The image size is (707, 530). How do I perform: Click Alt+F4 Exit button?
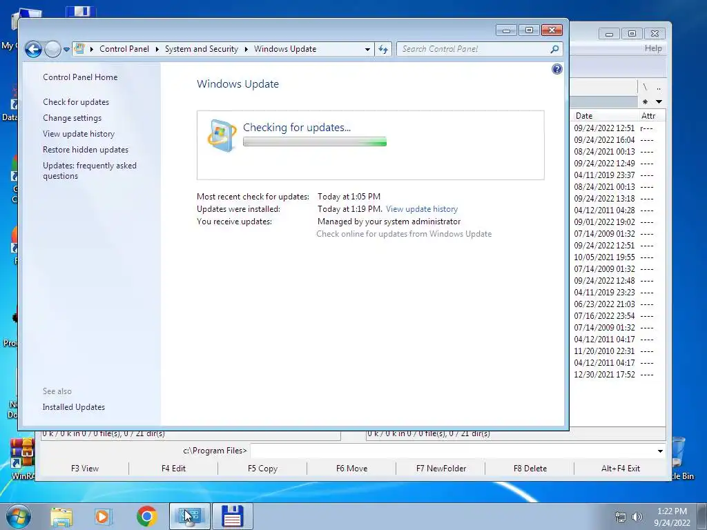[621, 469]
